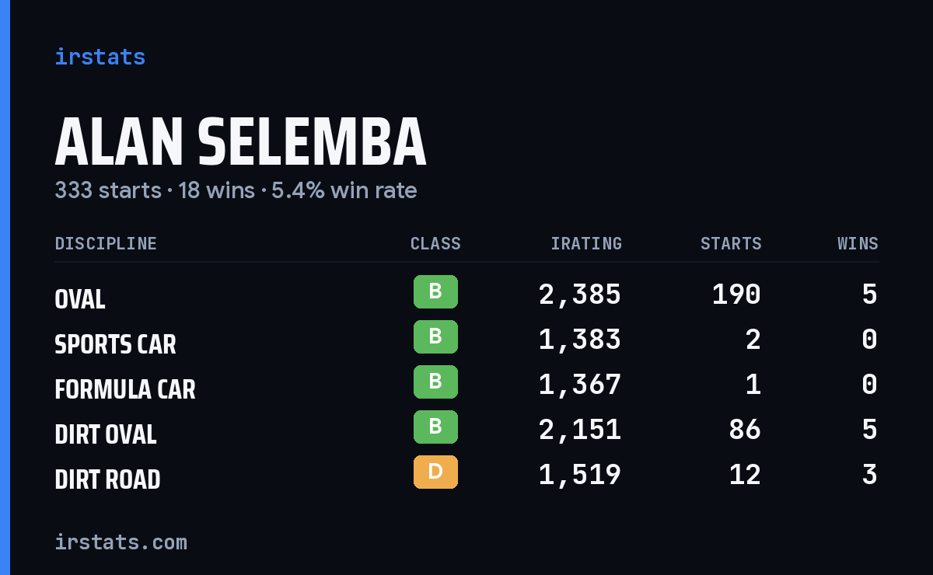Select the DIRT OVAL discipline row
933x575 pixels.
point(466,430)
